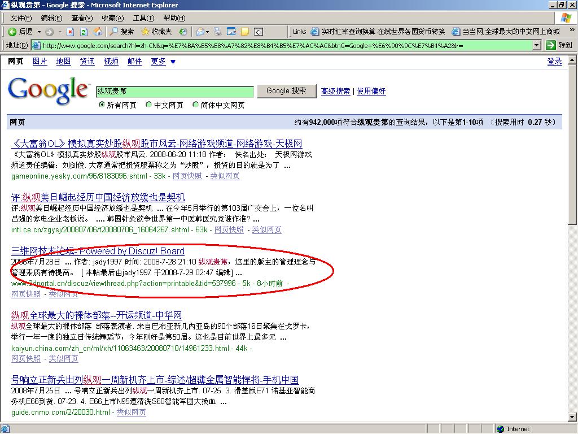Click the vertical scrollbar down arrow
The width and height of the screenshot is (578, 434).
point(572,417)
